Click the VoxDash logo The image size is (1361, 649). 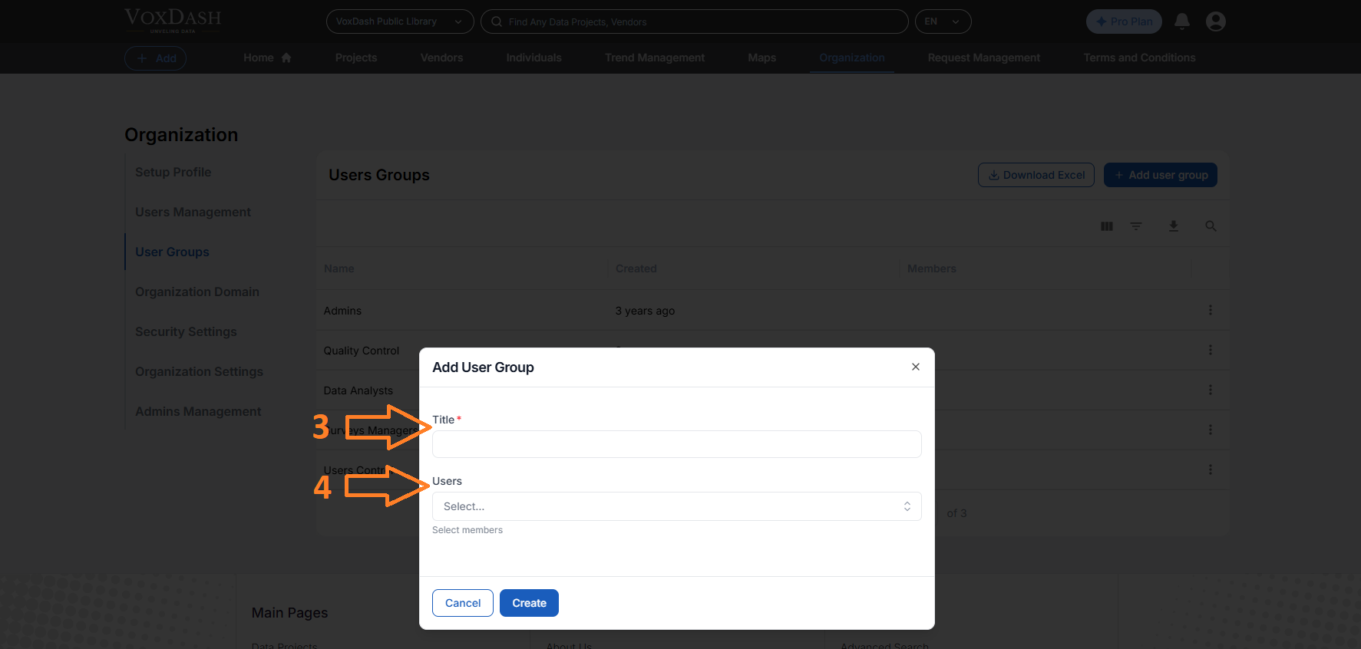173,20
